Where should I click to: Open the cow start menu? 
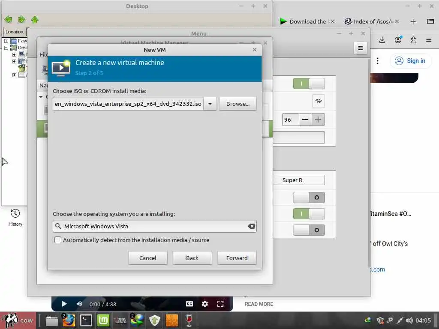point(18,320)
